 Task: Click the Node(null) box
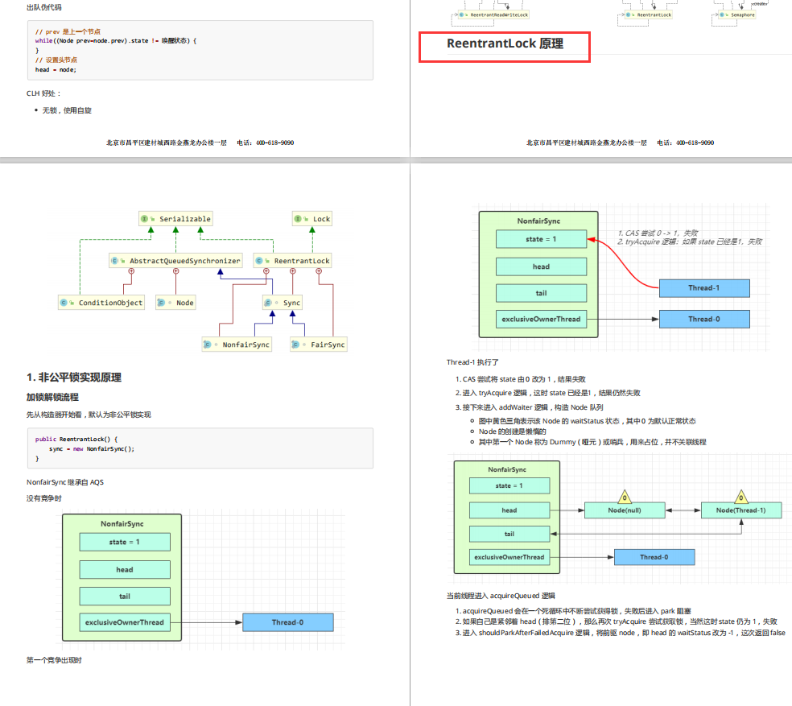(x=625, y=510)
